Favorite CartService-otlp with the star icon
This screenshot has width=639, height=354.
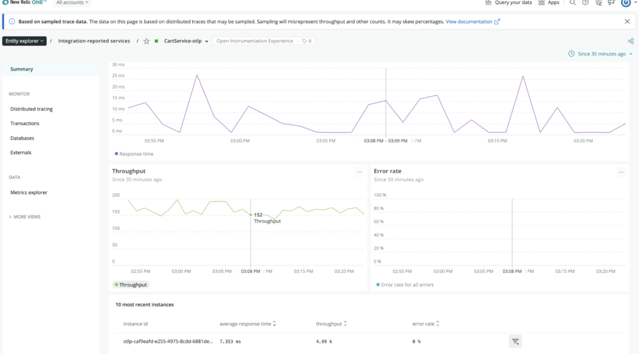tap(147, 41)
